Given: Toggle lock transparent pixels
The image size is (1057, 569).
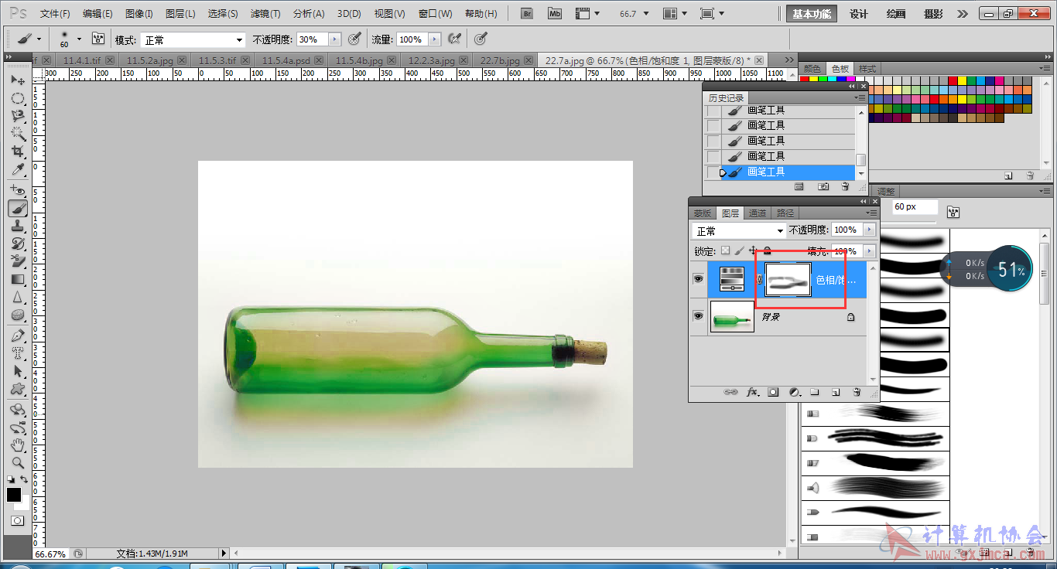Looking at the screenshot, I should coord(725,250).
